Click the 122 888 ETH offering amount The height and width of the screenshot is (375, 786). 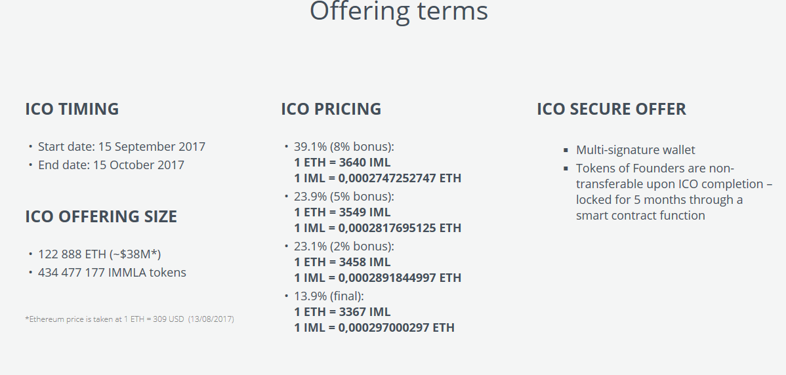tap(99, 254)
